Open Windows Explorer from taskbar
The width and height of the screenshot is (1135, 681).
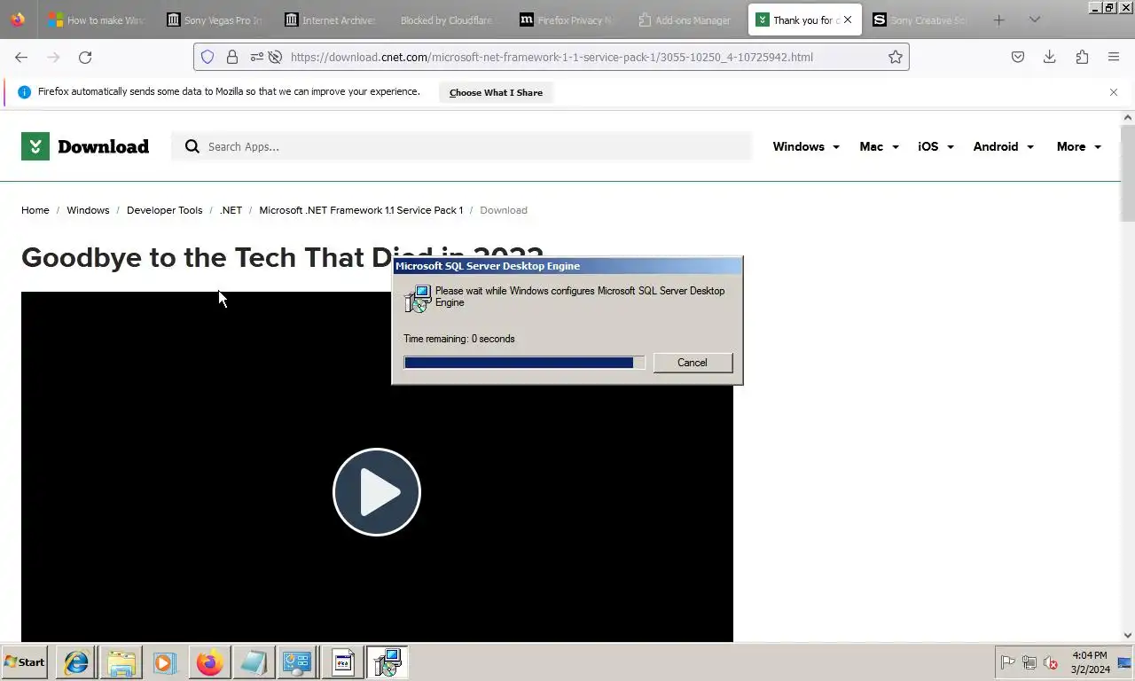pos(121,662)
